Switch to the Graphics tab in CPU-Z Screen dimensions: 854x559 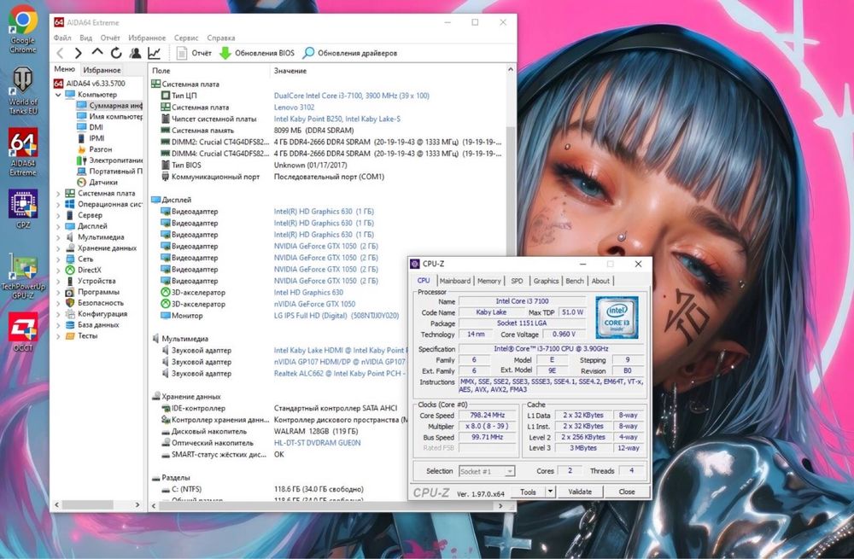click(x=546, y=281)
